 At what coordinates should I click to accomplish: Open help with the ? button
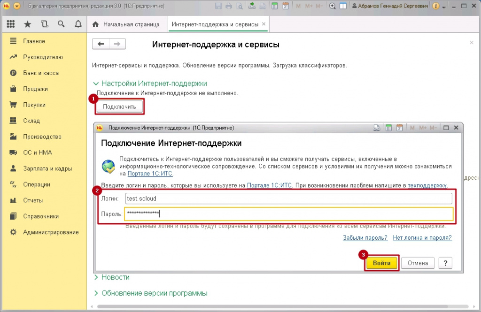pyautogui.click(x=445, y=263)
